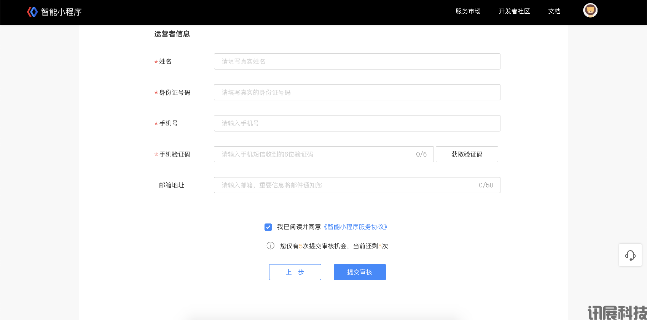The image size is (647, 320).
Task: Open the customer service headset icon
Action: tap(630, 255)
